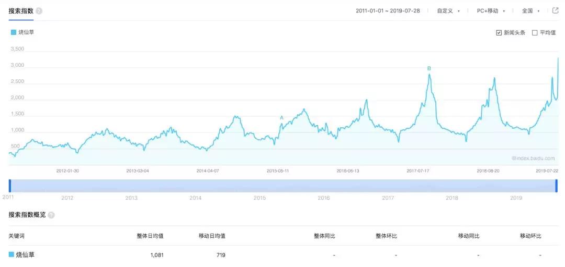Uncheck the 新闻头条 checkbox
Screen dimensions: 565x267
click(x=499, y=33)
